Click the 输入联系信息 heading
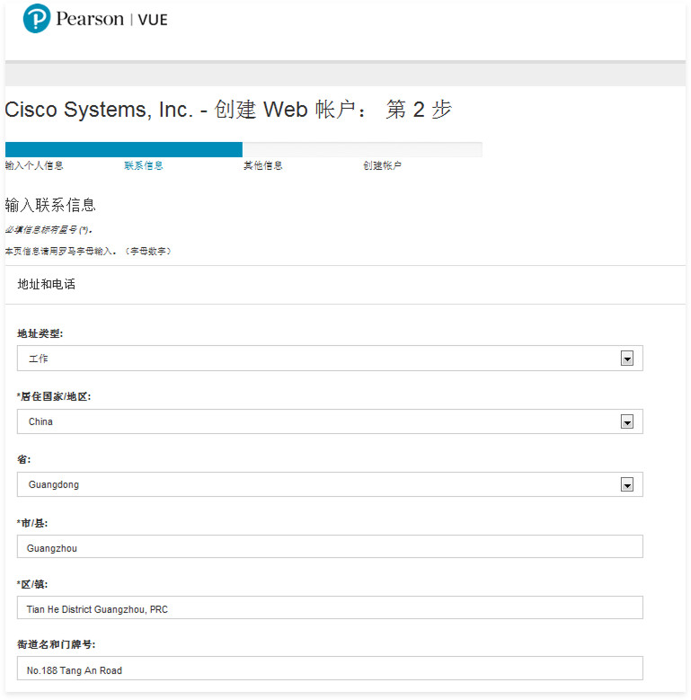The image size is (691, 700). coord(50,205)
